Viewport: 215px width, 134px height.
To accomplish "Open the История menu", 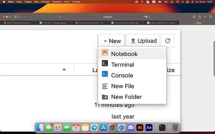I will (x=45, y=2).
